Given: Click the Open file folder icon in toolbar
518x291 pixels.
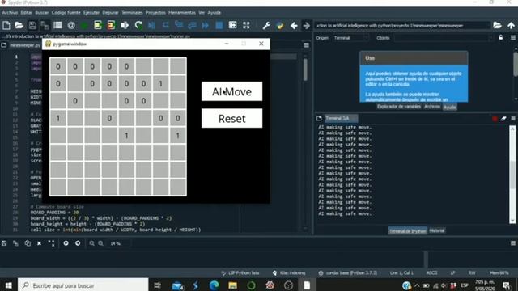Looking at the screenshot, I should point(19,25).
